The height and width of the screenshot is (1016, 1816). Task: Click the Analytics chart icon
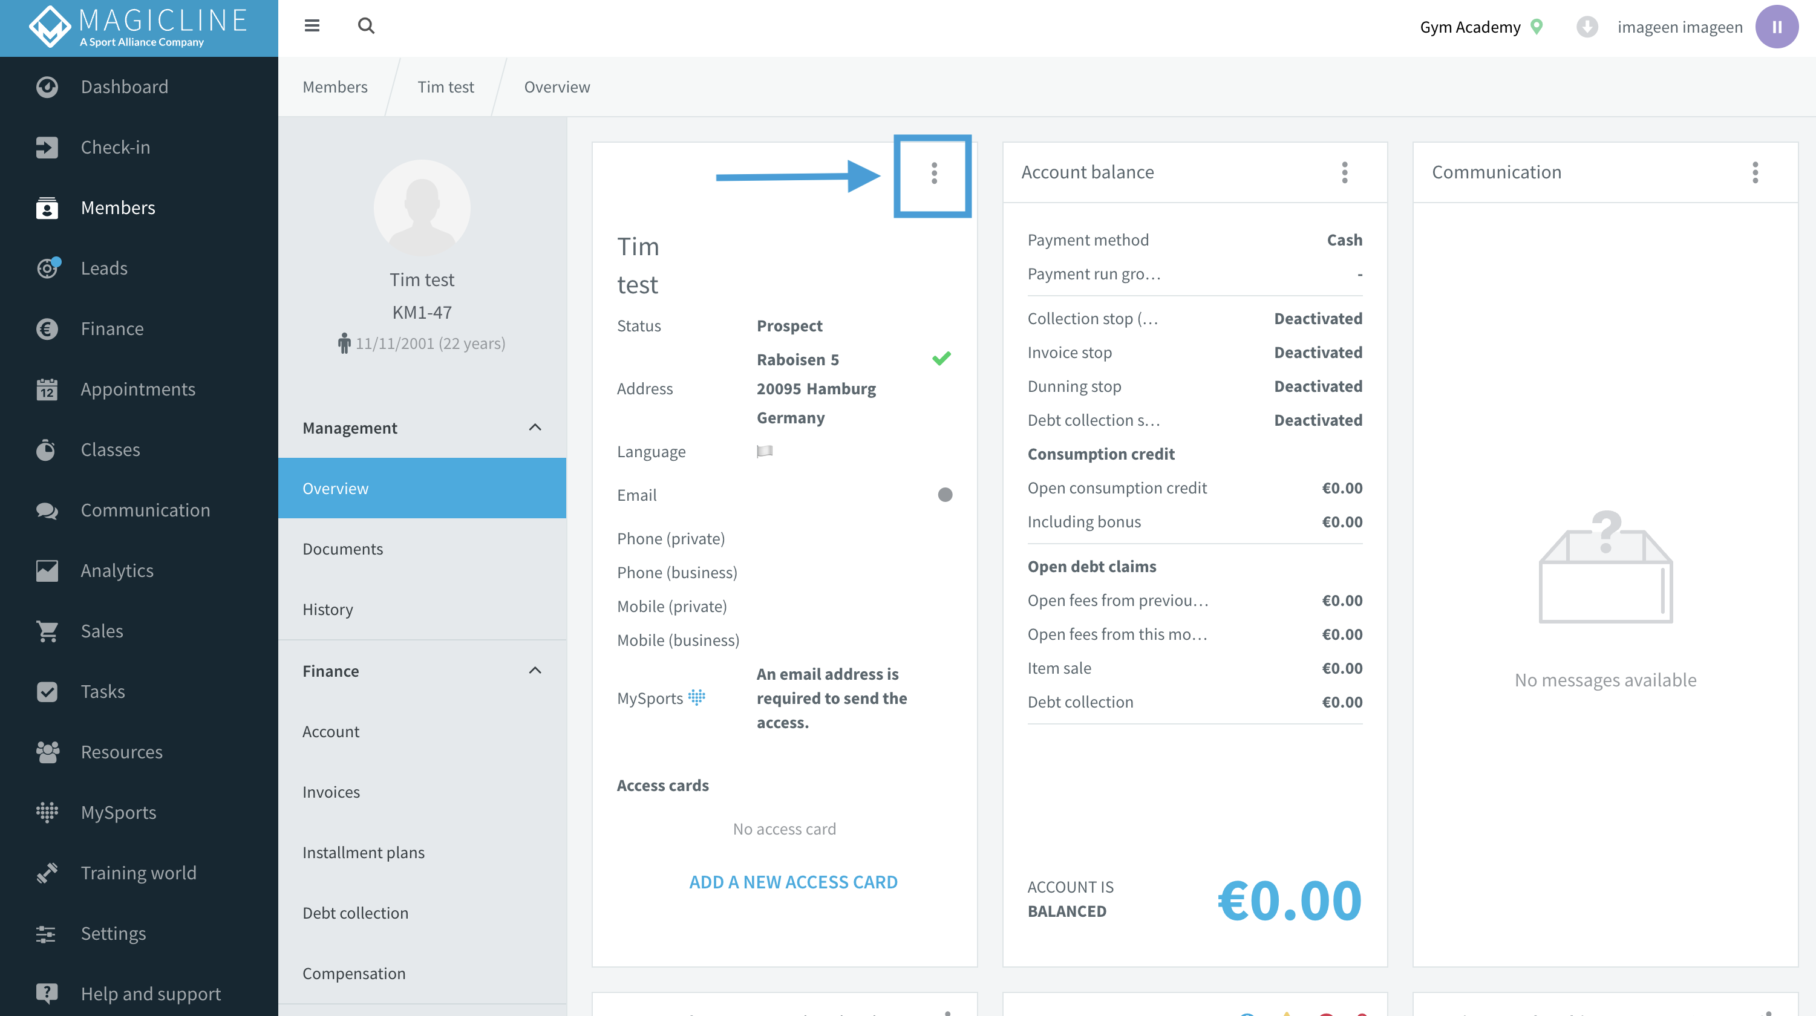coord(47,571)
